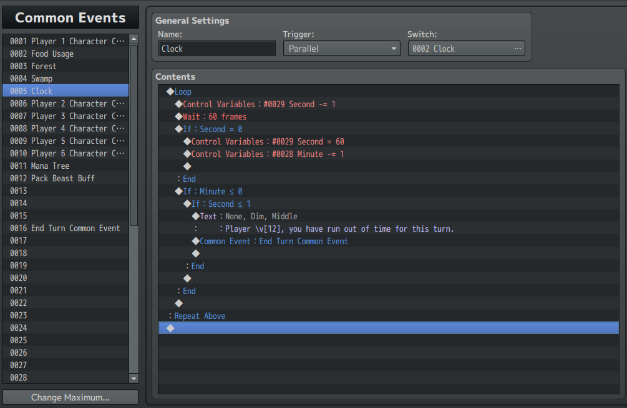Select 0002 Food Usage common event
This screenshot has width=627, height=408.
(x=66, y=54)
